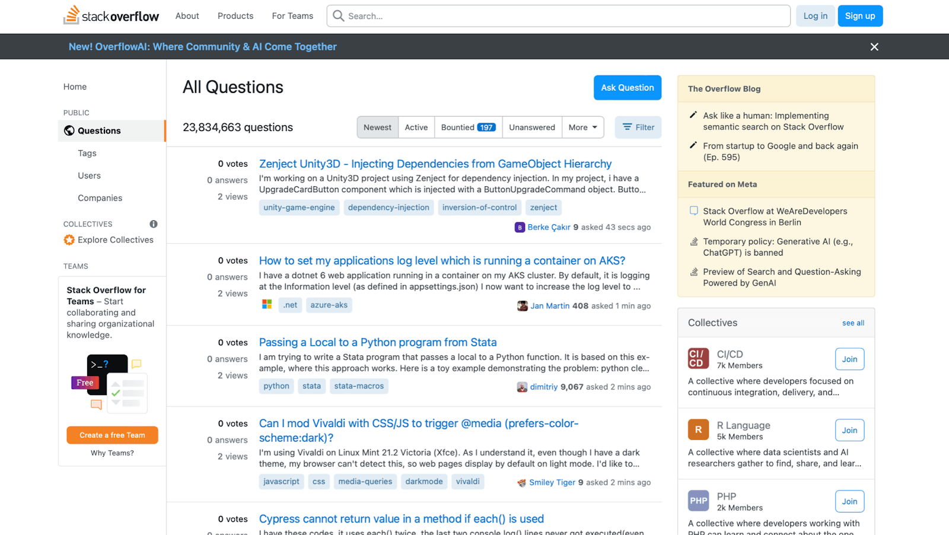
Task: Click the Explore Collectives star icon
Action: [69, 240]
